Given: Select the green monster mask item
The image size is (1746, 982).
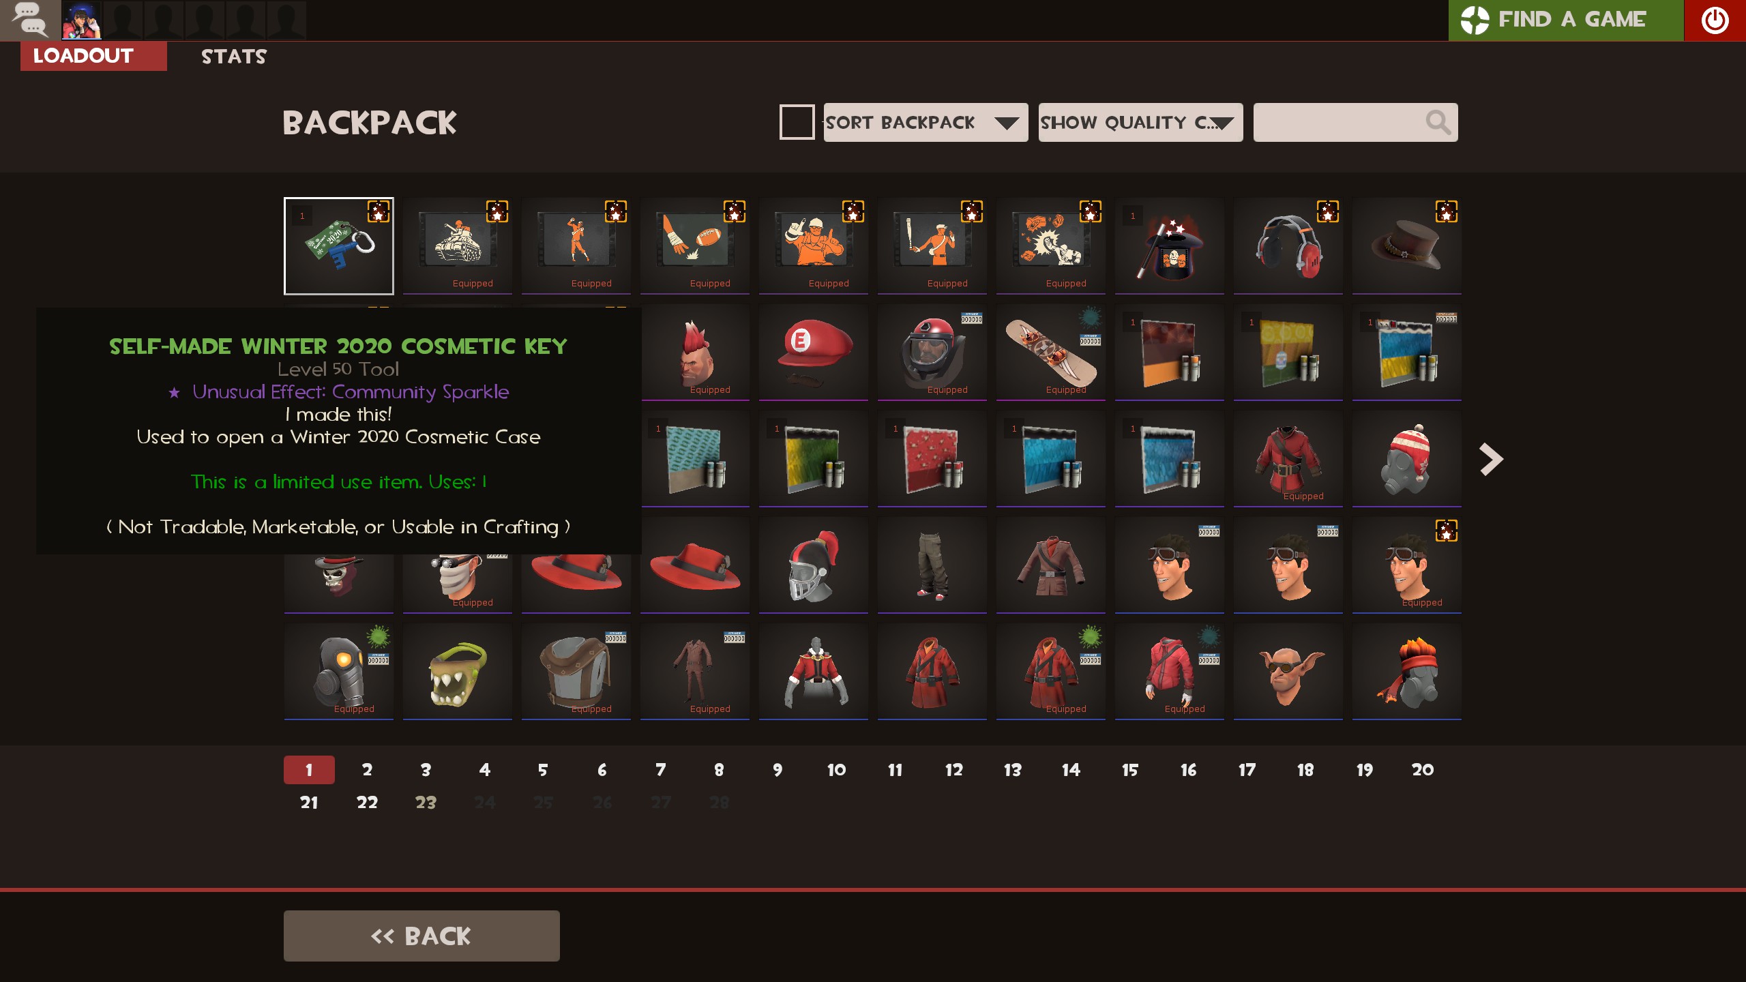Looking at the screenshot, I should (x=458, y=672).
